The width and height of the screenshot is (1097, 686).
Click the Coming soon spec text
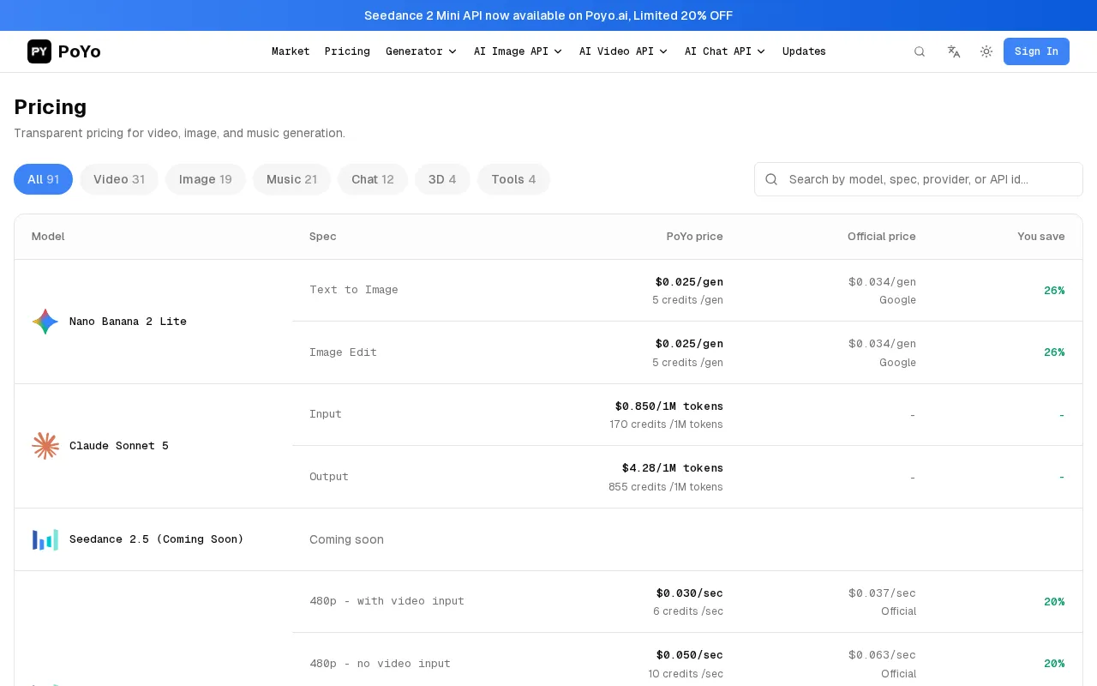point(346,539)
